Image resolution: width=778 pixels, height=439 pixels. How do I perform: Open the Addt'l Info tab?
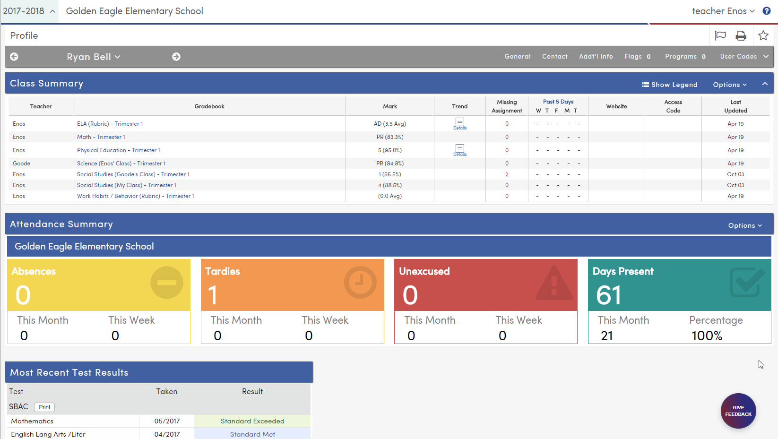[x=596, y=57]
